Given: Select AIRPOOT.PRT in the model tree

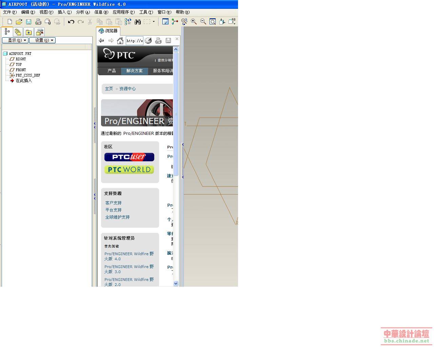Looking at the screenshot, I should (17, 54).
